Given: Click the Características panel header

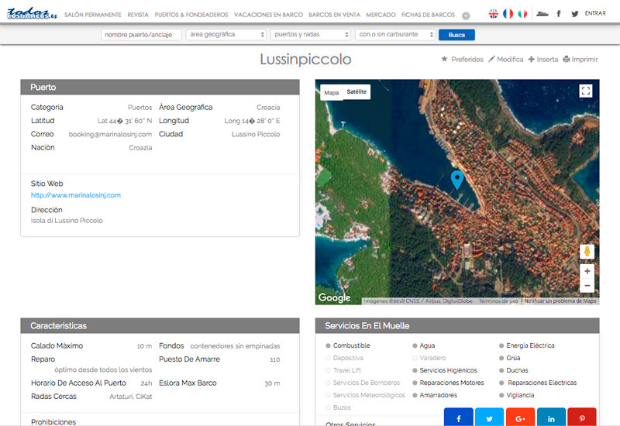Looking at the screenshot, I should 160,325.
